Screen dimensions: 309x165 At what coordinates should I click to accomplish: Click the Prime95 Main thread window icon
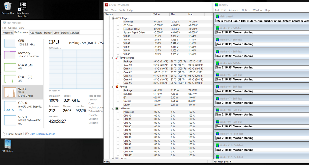click(217, 16)
